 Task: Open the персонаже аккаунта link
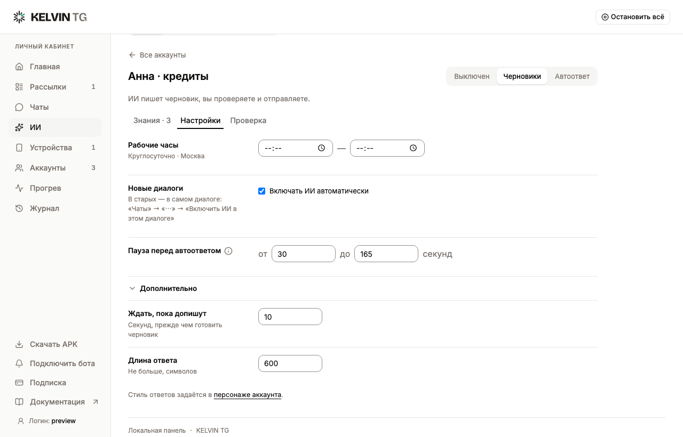click(x=248, y=395)
